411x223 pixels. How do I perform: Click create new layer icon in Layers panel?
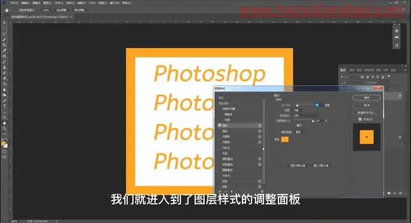395,193
